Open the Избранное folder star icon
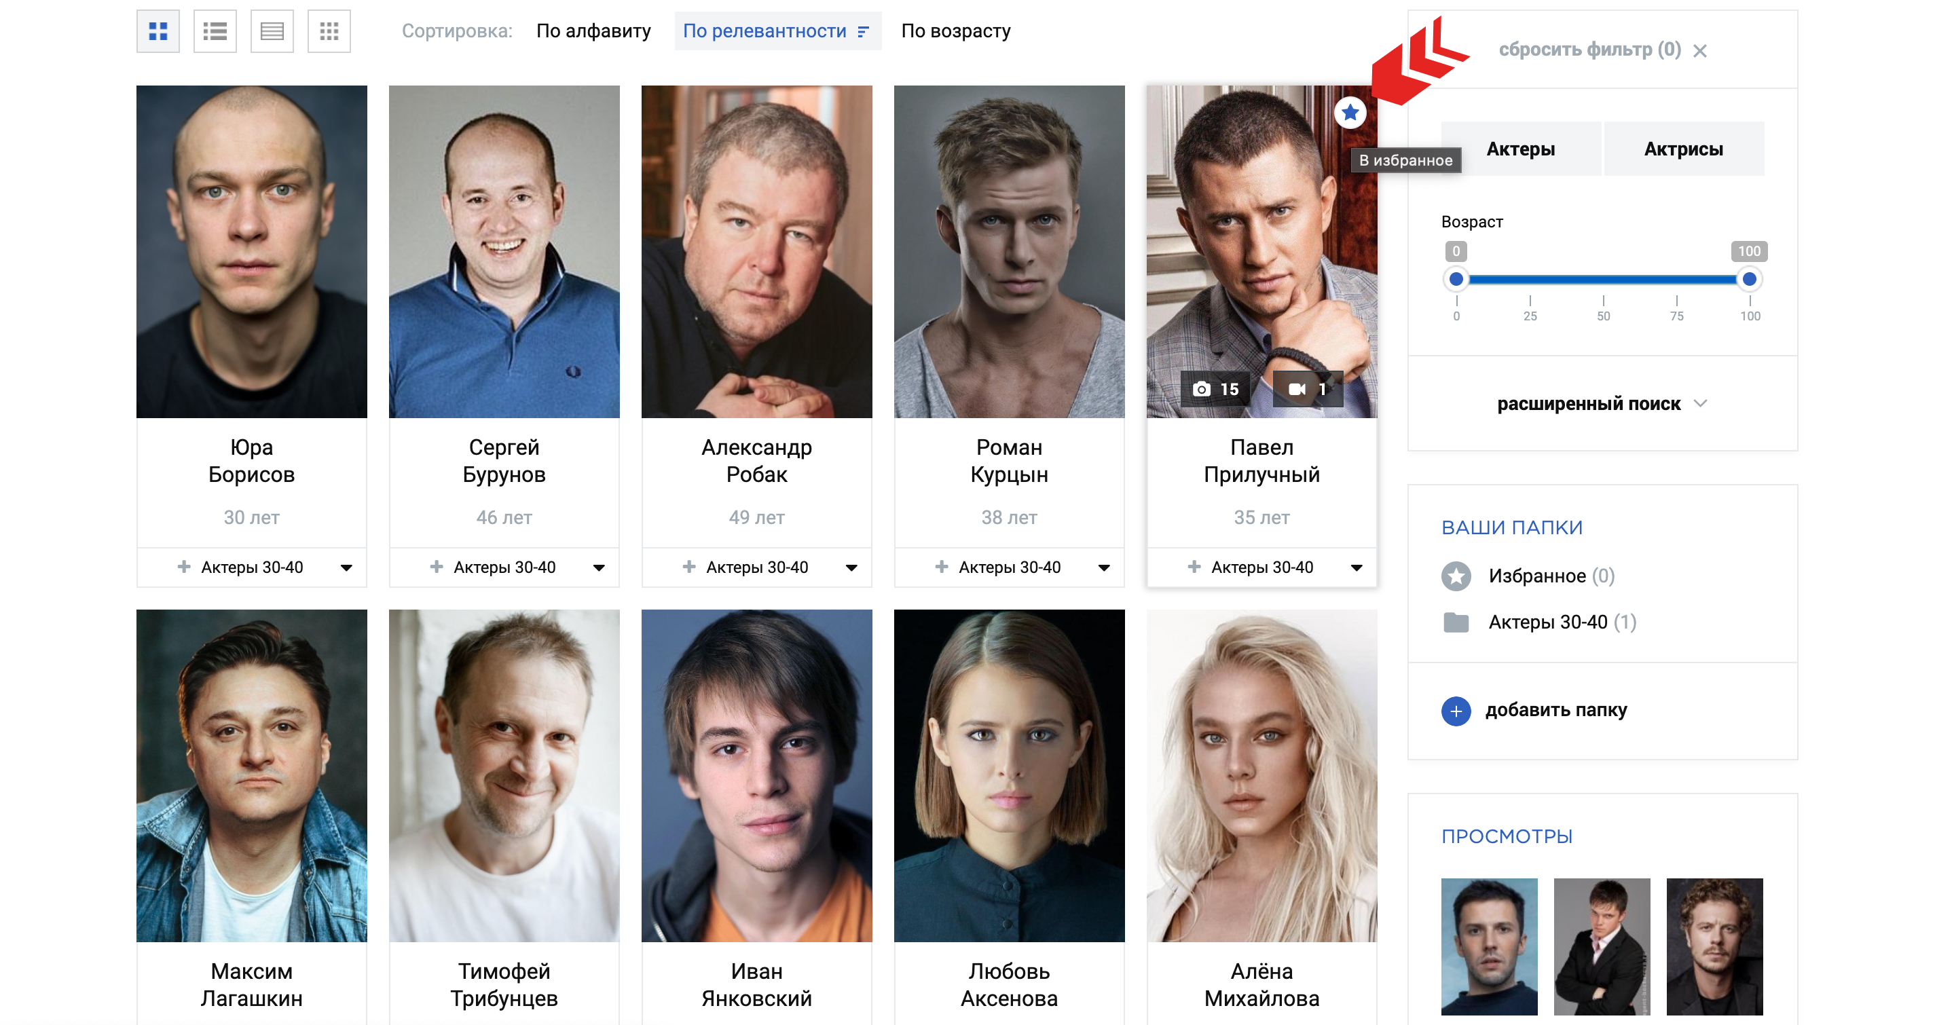 tap(1456, 576)
